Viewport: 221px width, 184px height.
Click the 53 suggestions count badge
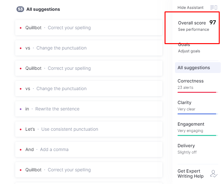click(x=20, y=9)
